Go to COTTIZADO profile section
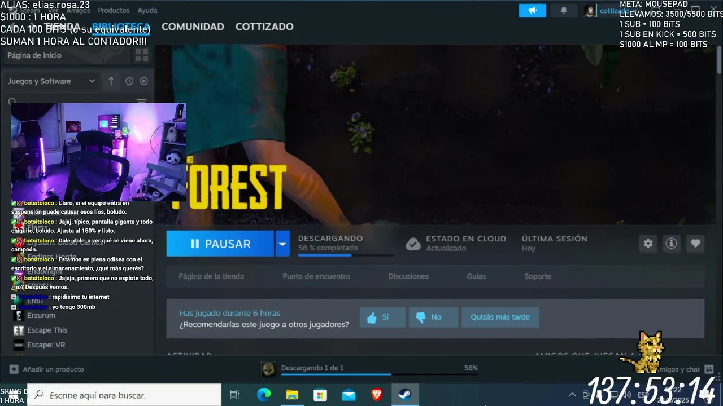723x406 pixels. (x=264, y=27)
